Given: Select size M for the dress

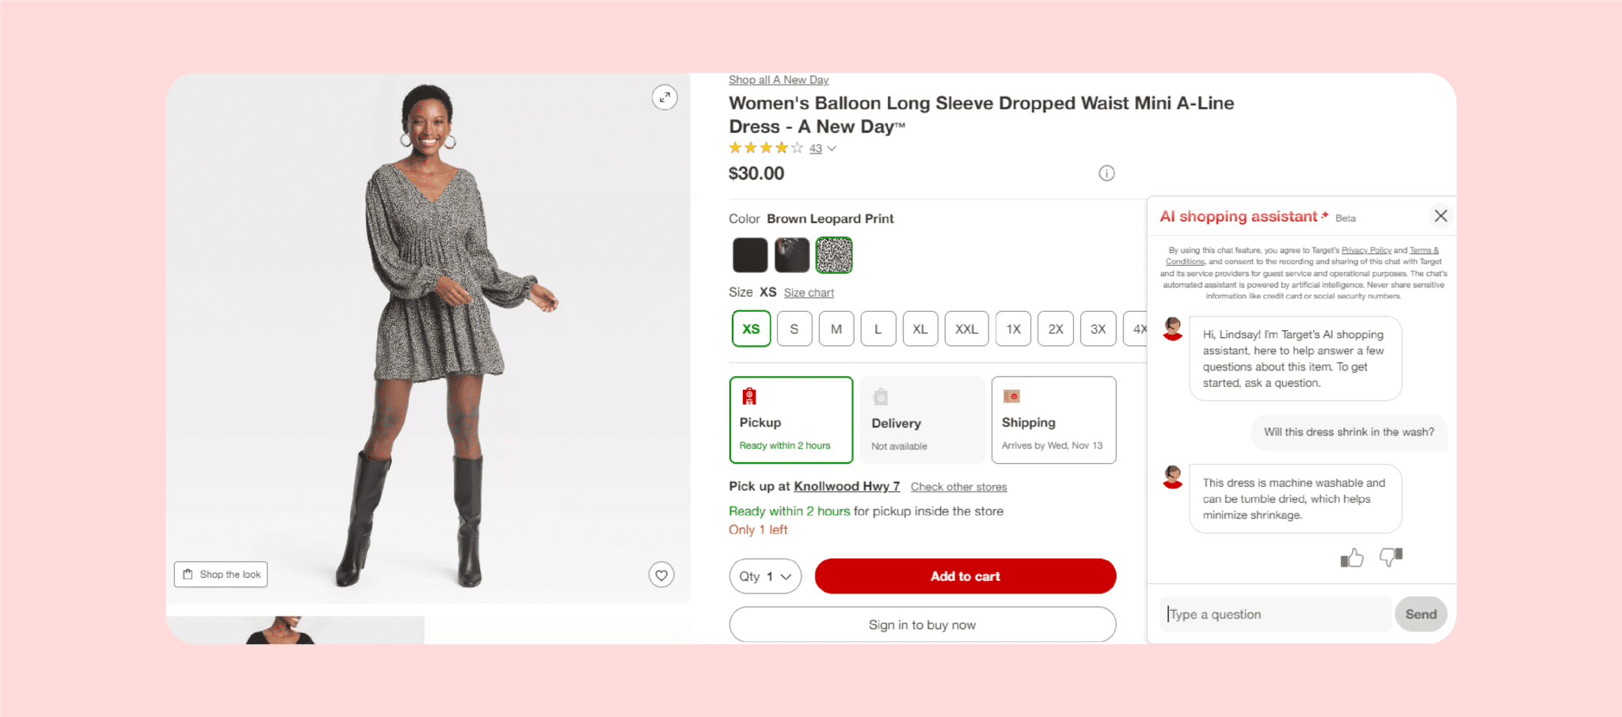Looking at the screenshot, I should [836, 328].
